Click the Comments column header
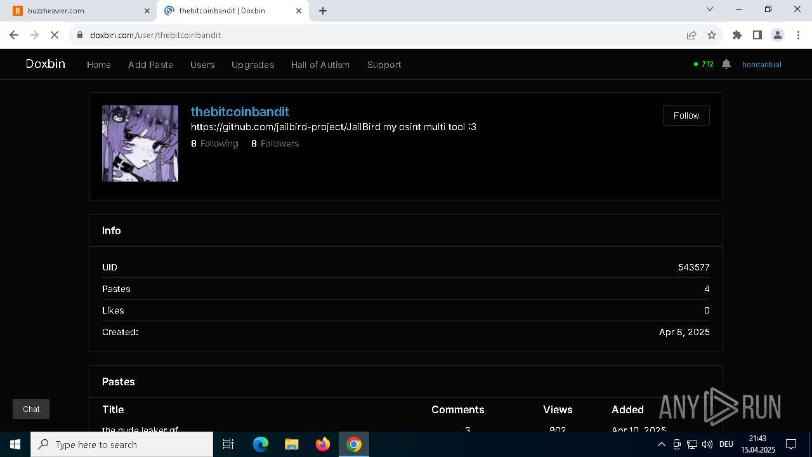 coord(457,409)
